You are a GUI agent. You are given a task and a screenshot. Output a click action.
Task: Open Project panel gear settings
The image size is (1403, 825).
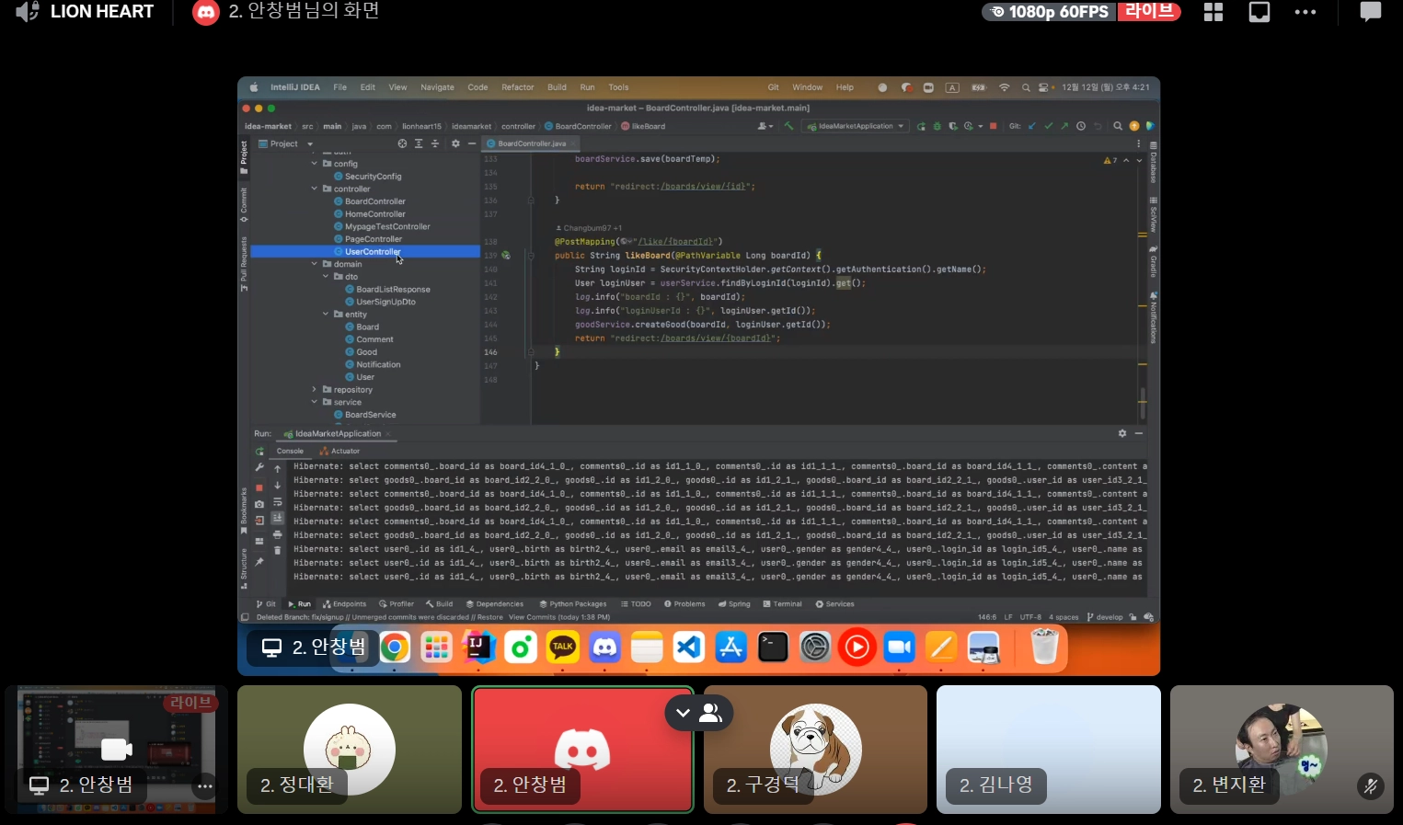[x=455, y=143]
